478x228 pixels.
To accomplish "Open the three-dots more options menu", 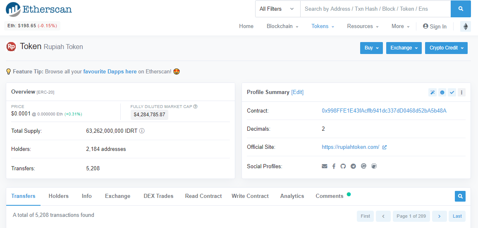I will point(461,92).
